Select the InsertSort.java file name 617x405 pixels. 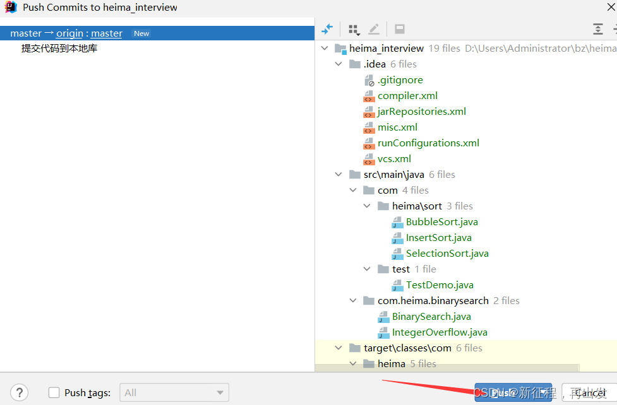click(x=439, y=238)
